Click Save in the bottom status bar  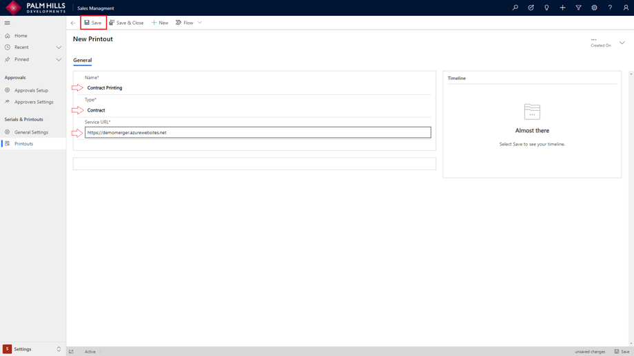622,352
